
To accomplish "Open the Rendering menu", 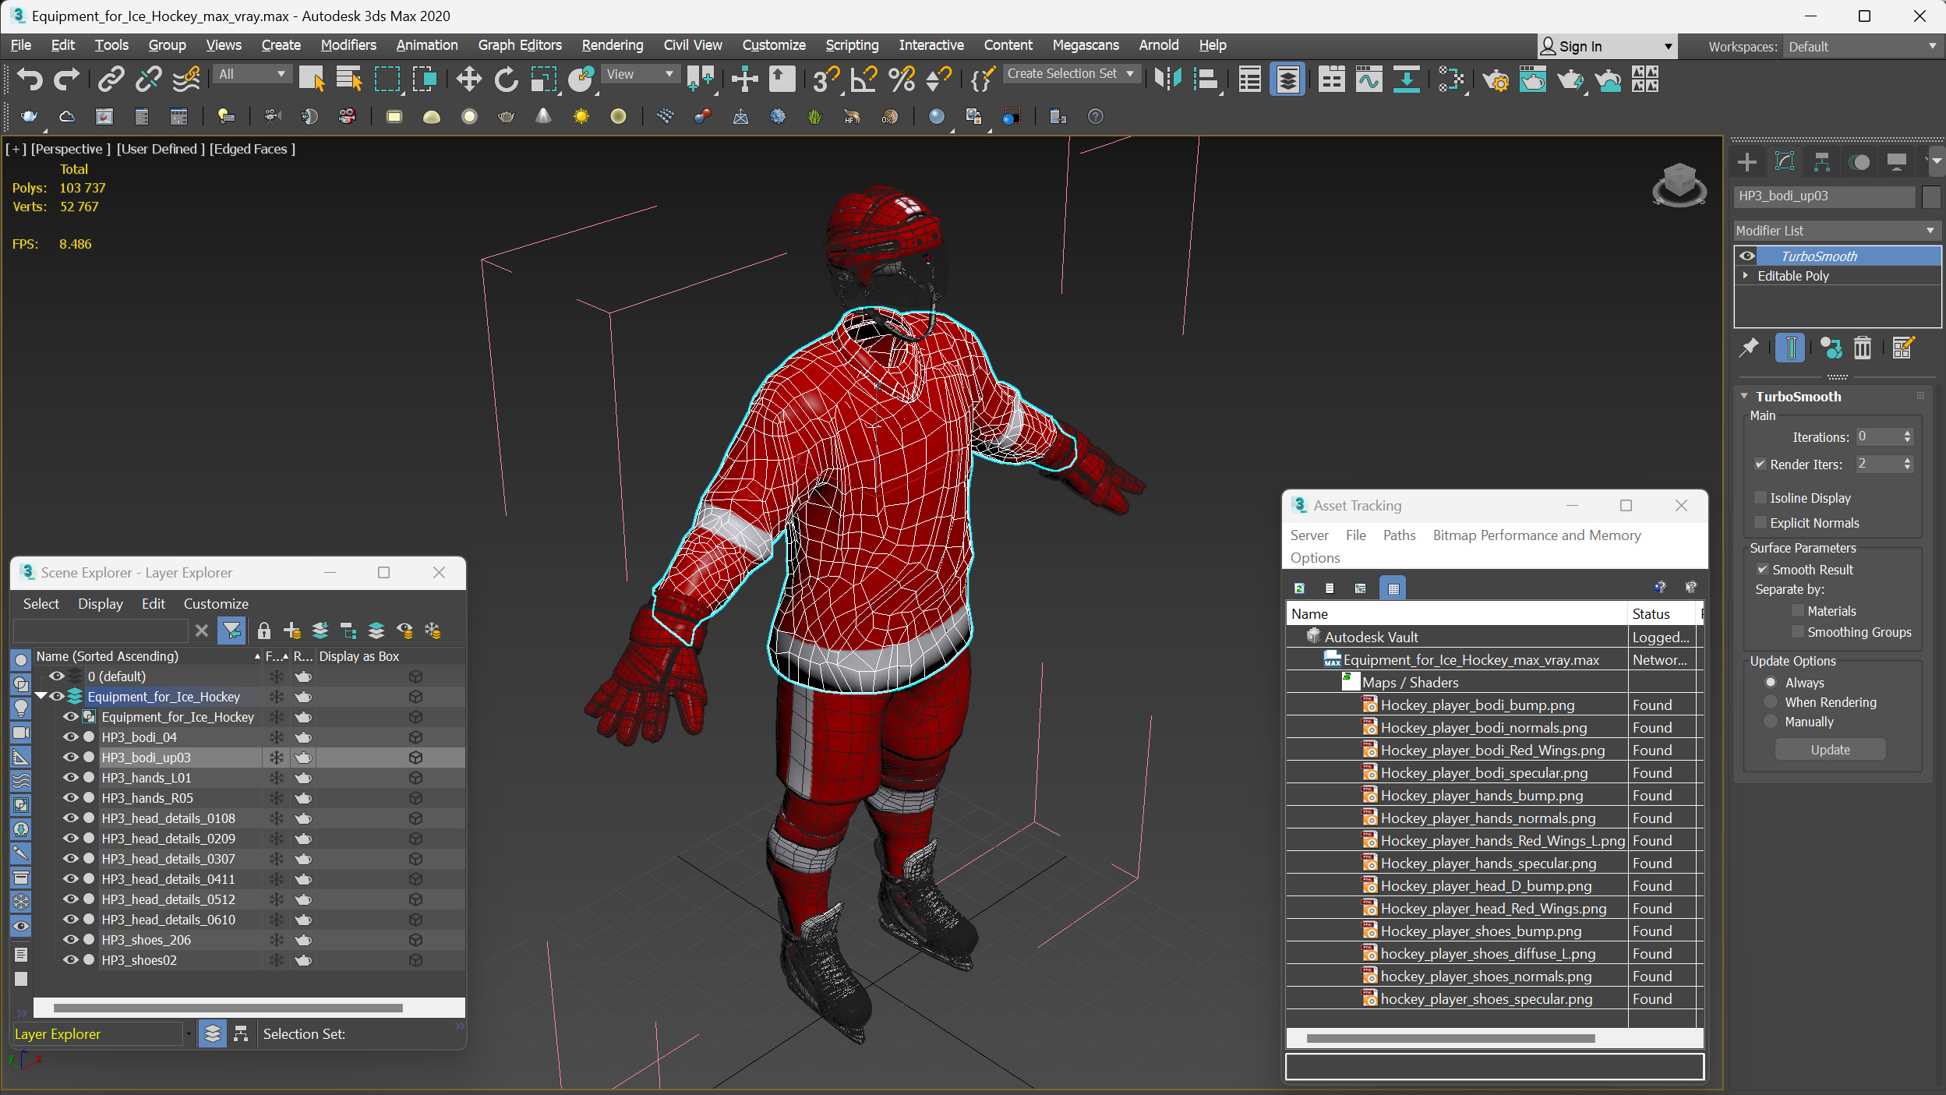I will (x=612, y=45).
